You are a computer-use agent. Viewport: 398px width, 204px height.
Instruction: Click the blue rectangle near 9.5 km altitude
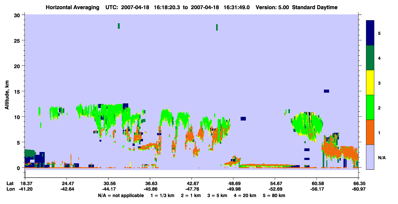[x=243, y=119]
